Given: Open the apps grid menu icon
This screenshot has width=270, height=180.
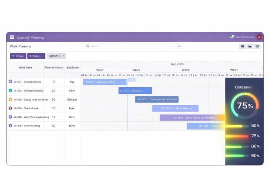Looking at the screenshot, I should [x=12, y=37].
